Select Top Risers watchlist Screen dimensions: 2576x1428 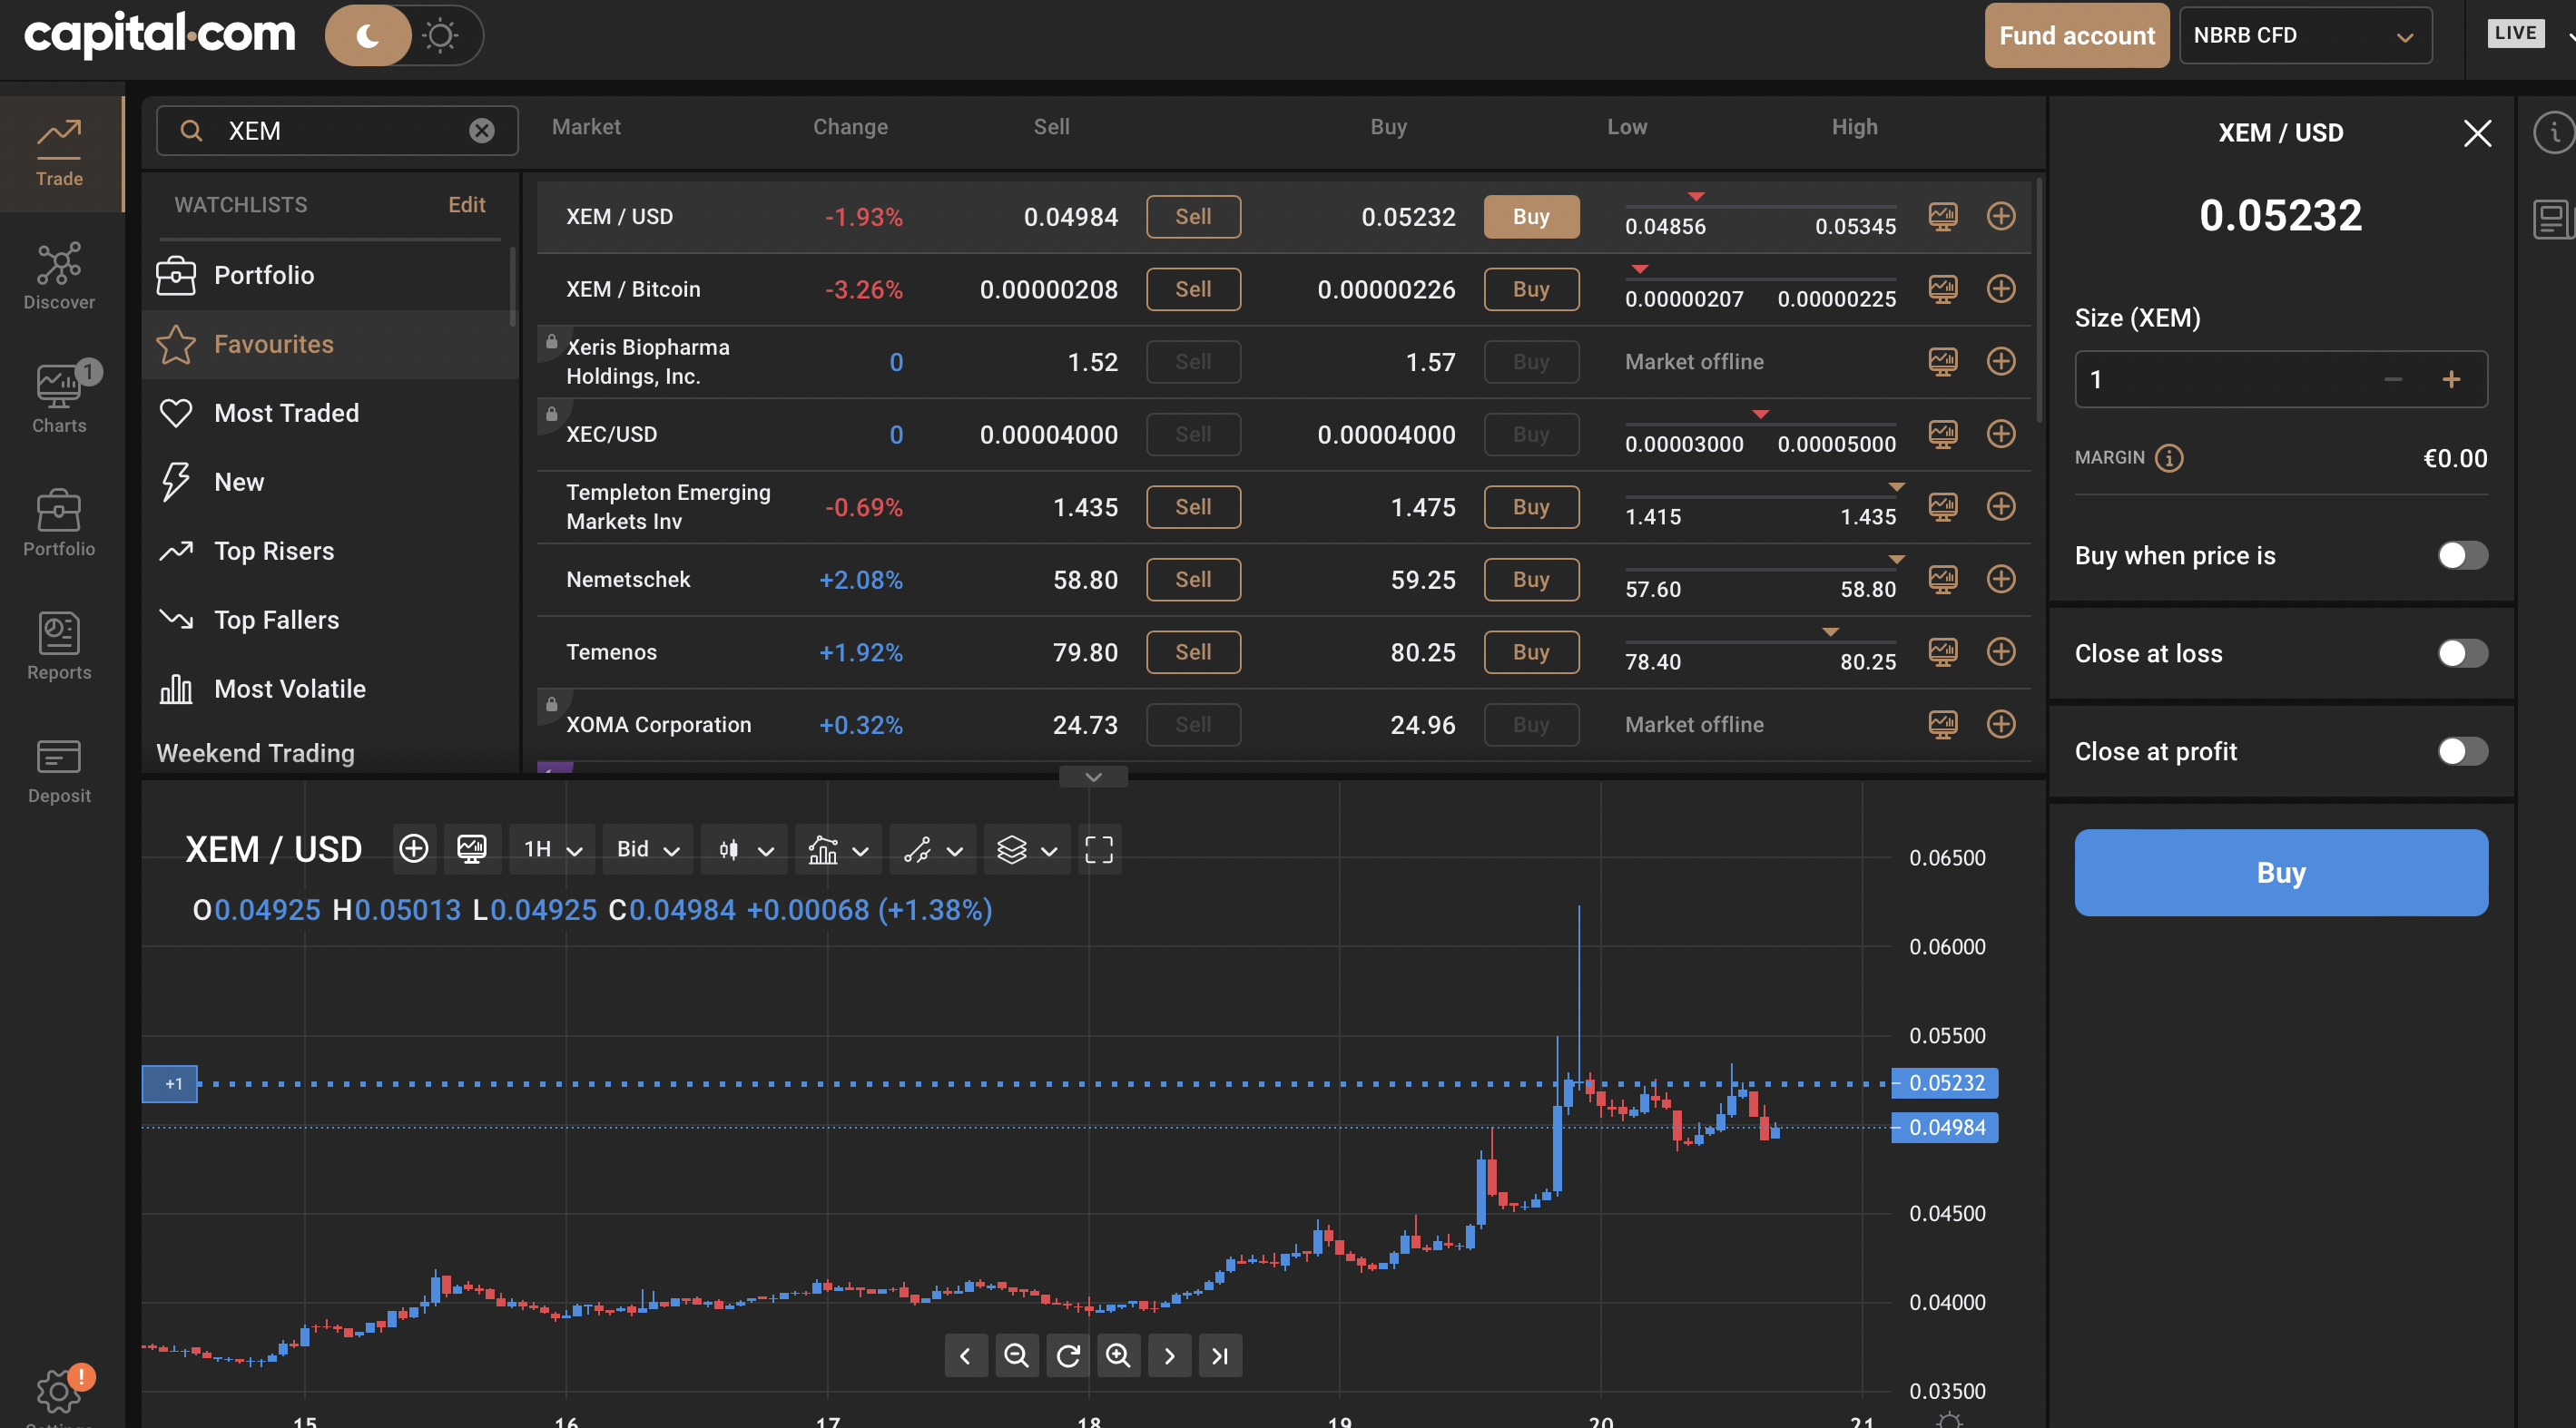click(330, 551)
